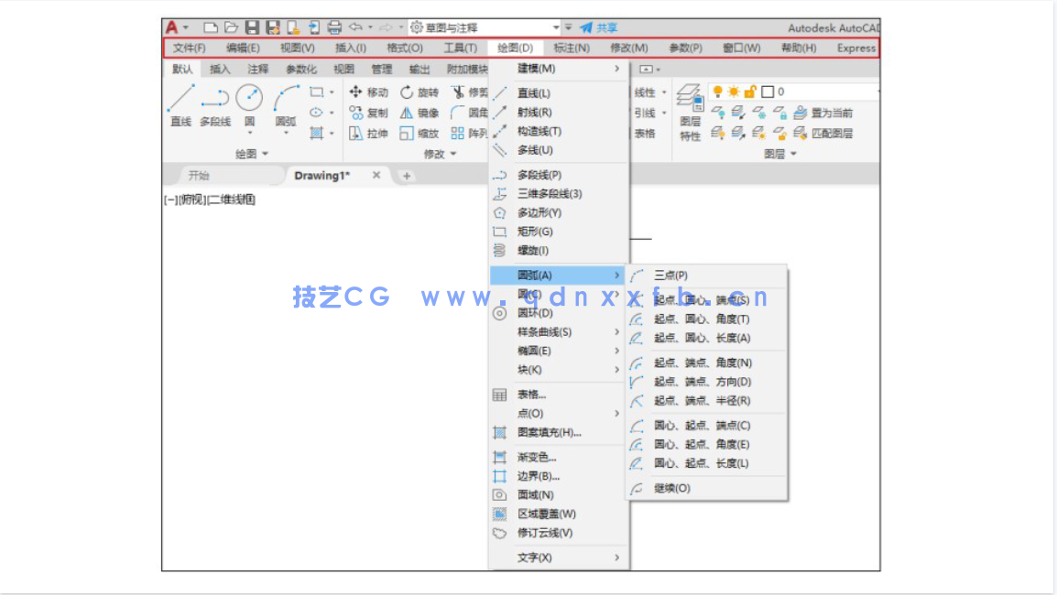Open the 绘图(D) menu
1057x595 pixels.
pyautogui.click(x=512, y=48)
